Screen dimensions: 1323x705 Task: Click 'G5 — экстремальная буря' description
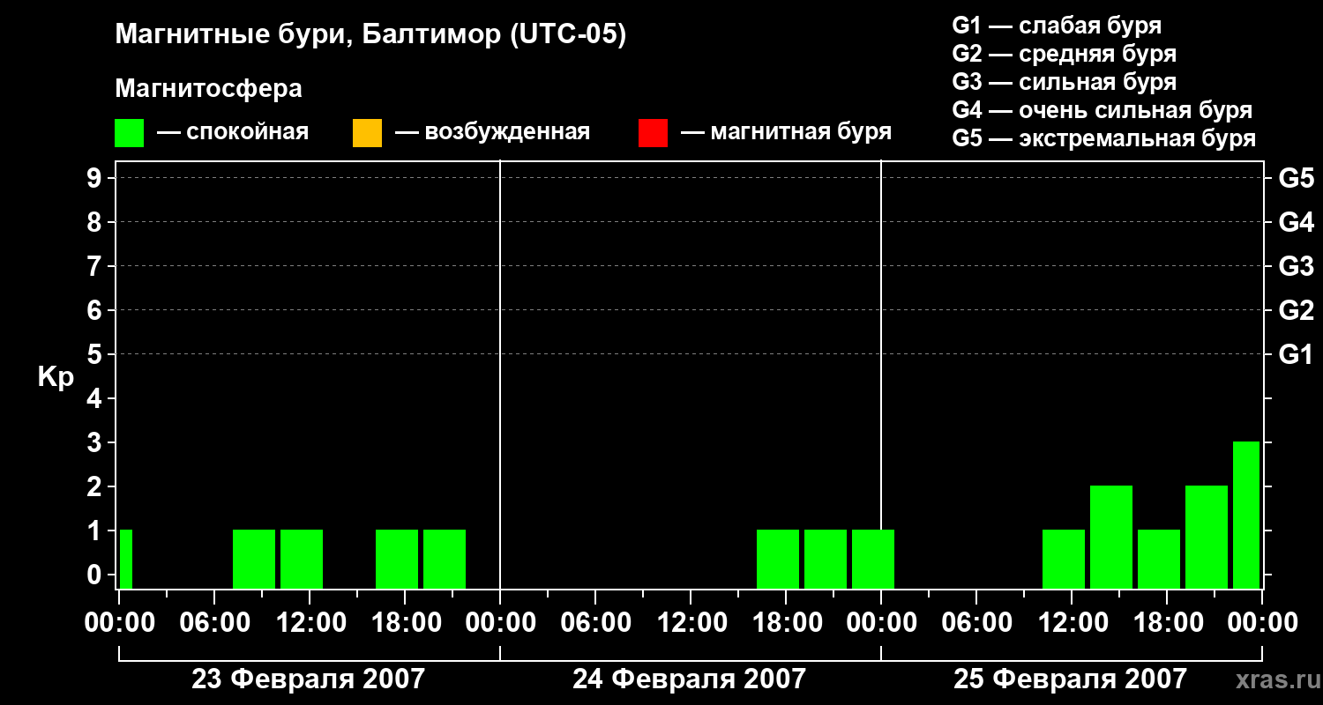tap(1104, 138)
